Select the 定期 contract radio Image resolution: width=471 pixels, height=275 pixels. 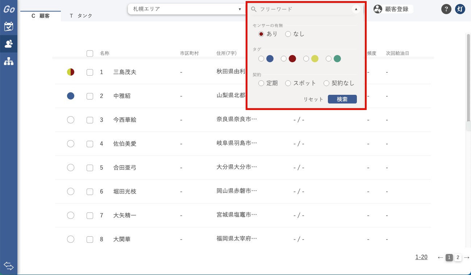(261, 83)
